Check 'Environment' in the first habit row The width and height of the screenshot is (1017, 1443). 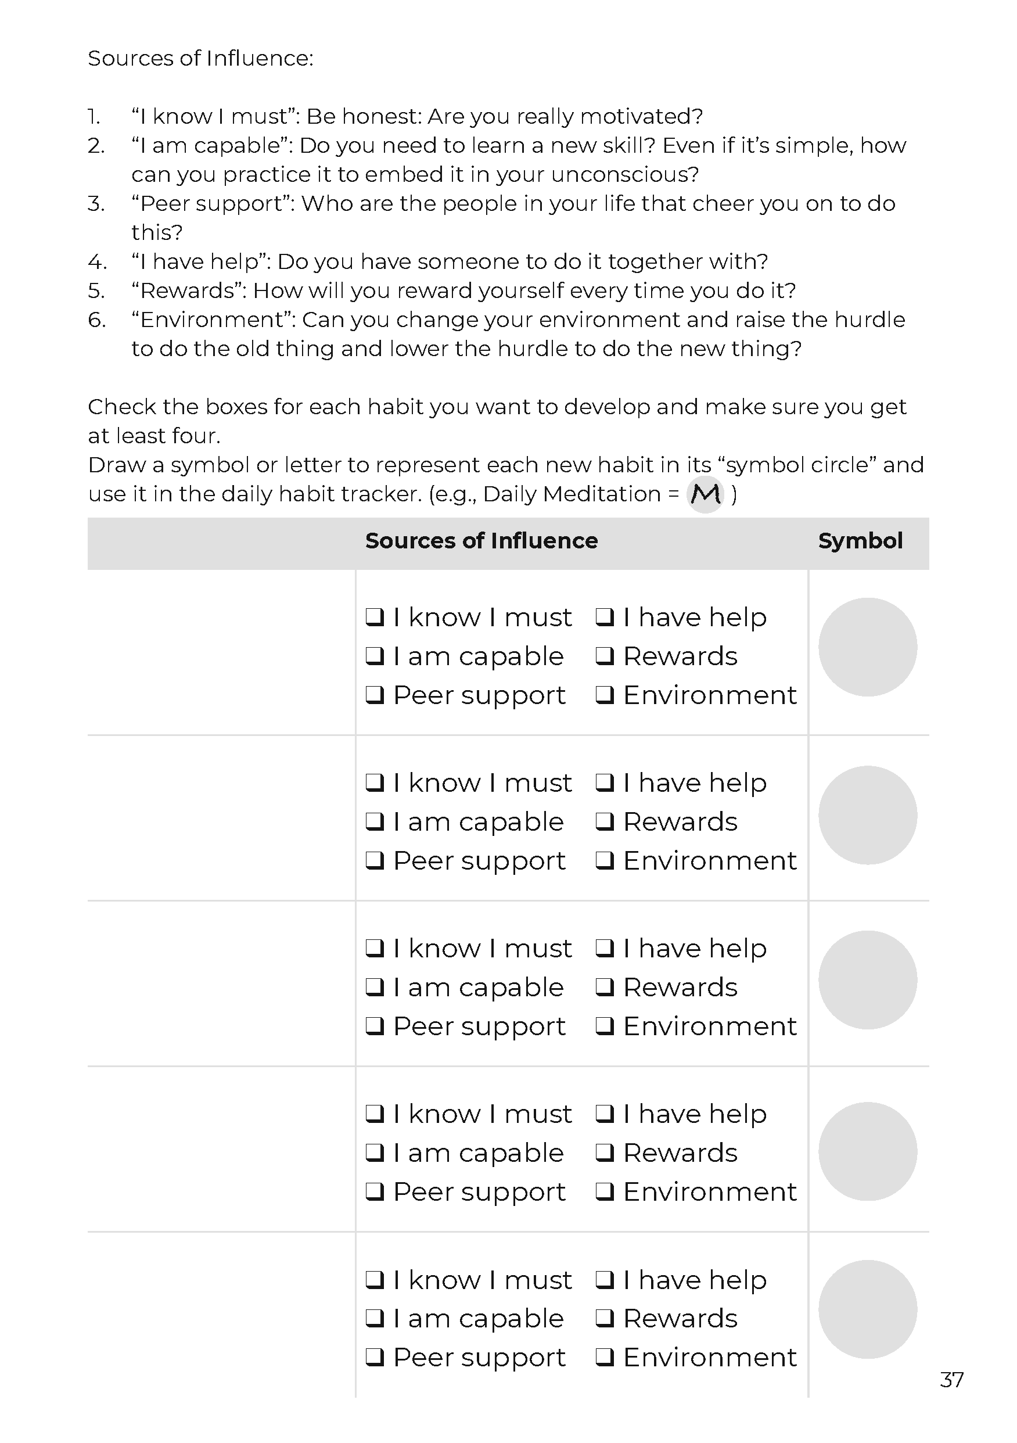(x=605, y=695)
